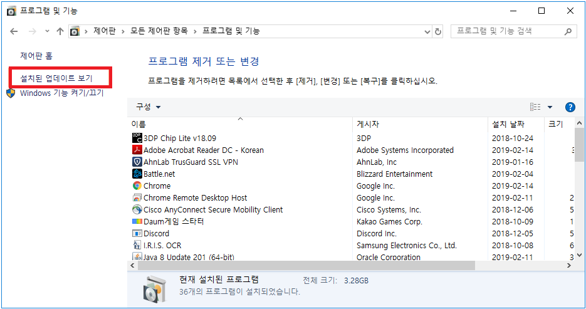Click the vertical scrollbar thumb
The width and height of the screenshot is (586, 309).
pyautogui.click(x=579, y=145)
